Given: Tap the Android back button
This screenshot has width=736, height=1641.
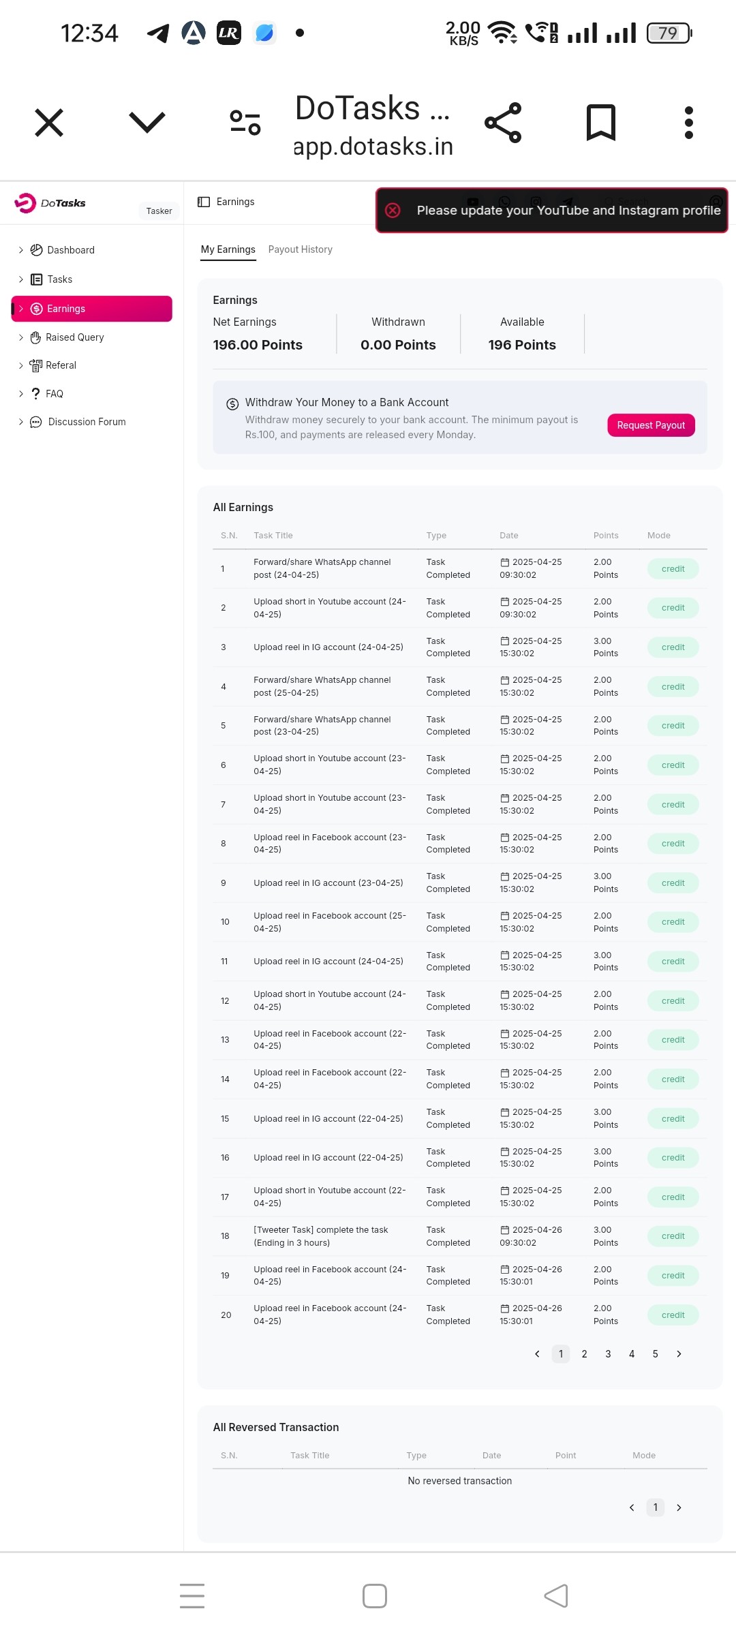Looking at the screenshot, I should (x=556, y=1596).
